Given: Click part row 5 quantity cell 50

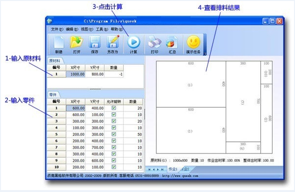Looking at the screenshot, I should (133, 134).
